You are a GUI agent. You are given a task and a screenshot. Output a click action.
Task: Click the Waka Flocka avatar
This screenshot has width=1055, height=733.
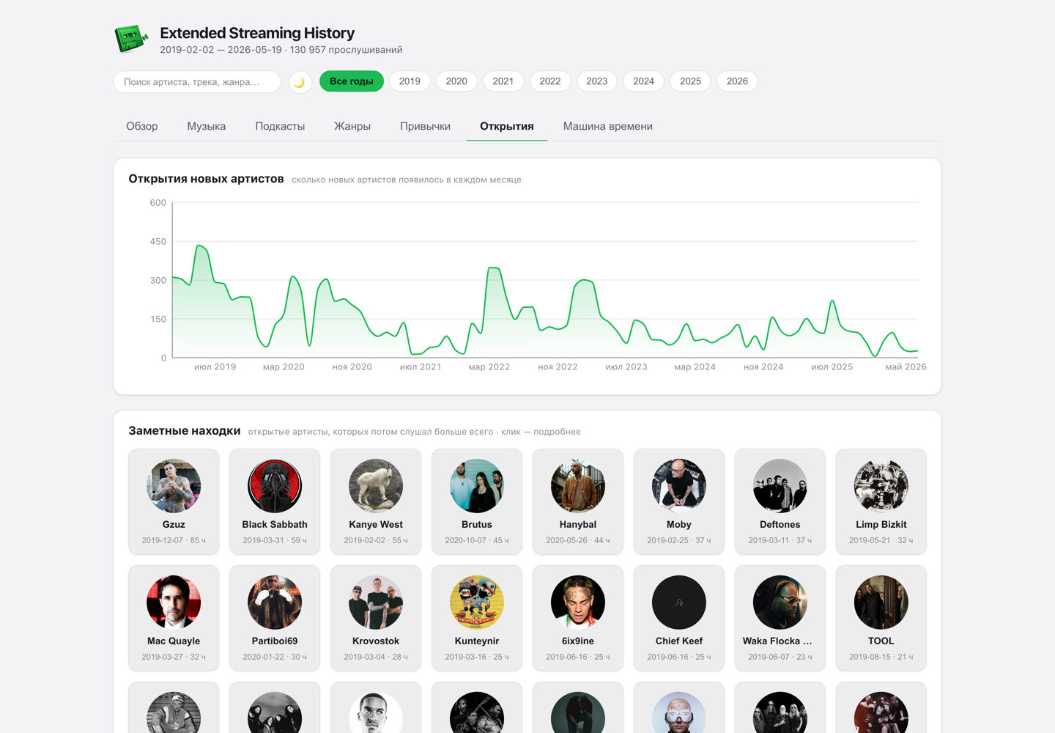click(x=780, y=603)
